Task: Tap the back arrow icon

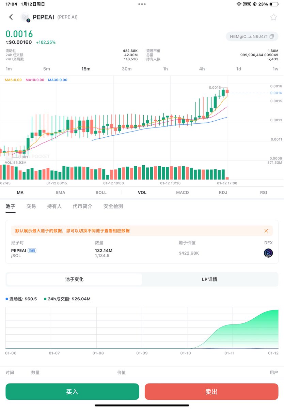Action: click(11, 17)
